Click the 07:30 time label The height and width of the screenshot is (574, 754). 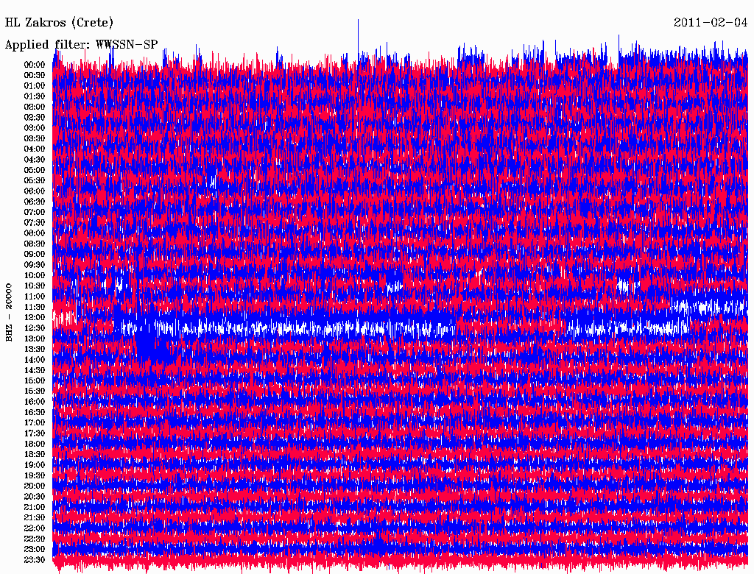point(35,223)
